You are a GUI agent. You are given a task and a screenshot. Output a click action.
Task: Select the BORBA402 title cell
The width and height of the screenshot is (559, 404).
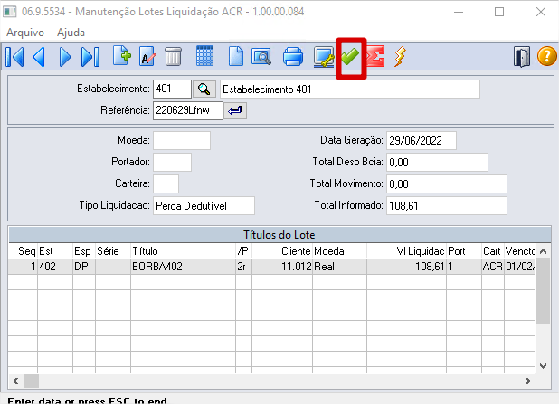click(183, 267)
